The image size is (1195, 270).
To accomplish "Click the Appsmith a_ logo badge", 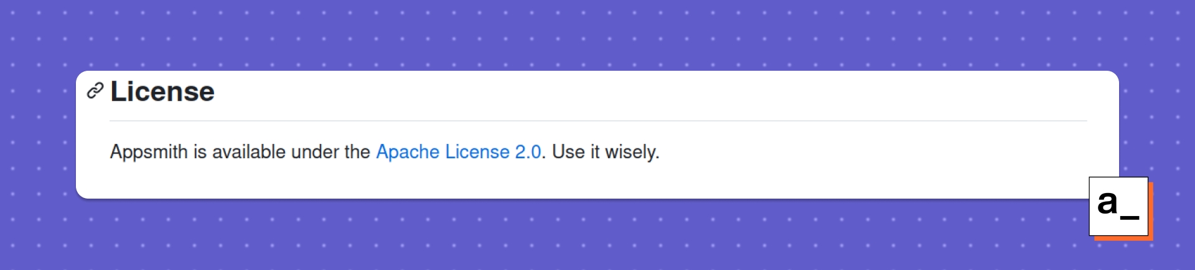I will (1118, 206).
